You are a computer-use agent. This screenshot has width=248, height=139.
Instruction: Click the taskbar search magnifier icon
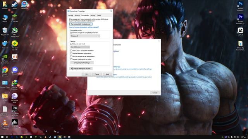click(7, 137)
